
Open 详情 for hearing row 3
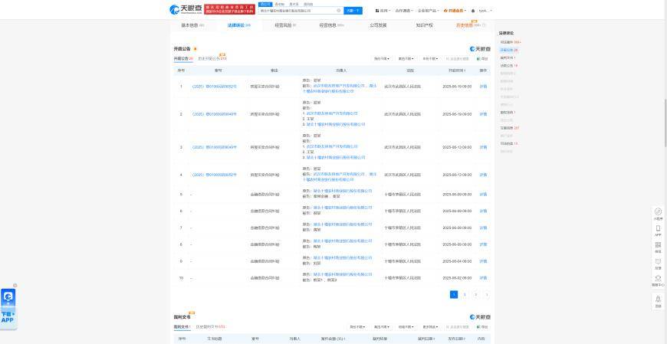[x=483, y=147]
